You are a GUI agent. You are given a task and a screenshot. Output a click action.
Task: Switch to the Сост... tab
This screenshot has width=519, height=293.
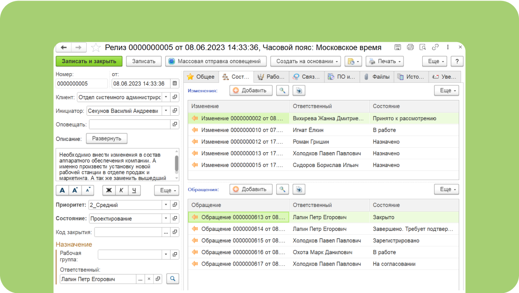coord(236,77)
